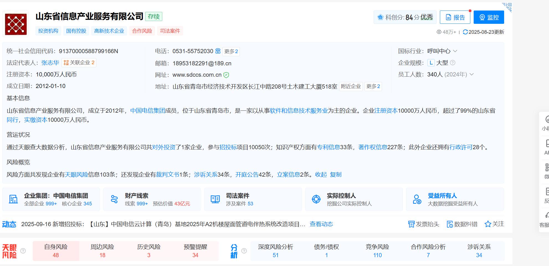This screenshot has height=266, width=549.
Task: Open the 竞争风险 analysis tab
Action: pyautogui.click(x=377, y=251)
